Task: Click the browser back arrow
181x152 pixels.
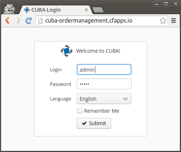Action: tap(7, 20)
